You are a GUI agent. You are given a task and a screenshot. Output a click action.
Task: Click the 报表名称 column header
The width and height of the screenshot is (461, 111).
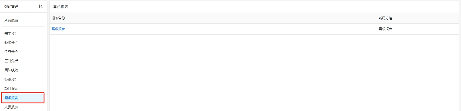(x=58, y=18)
